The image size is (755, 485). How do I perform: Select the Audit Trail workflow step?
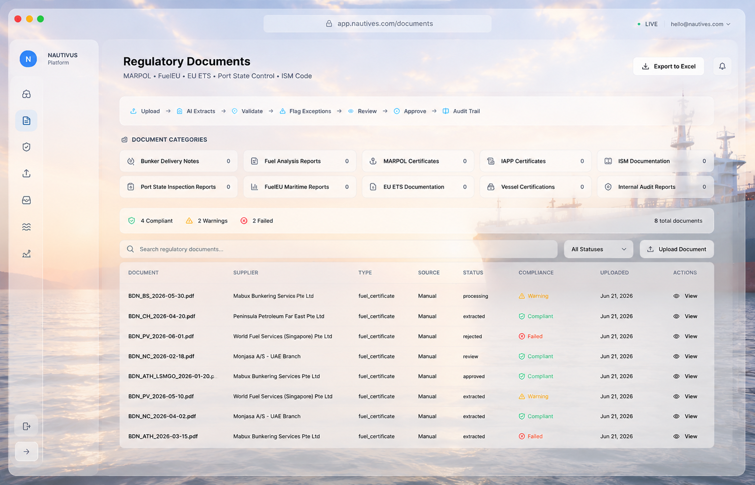pos(461,111)
